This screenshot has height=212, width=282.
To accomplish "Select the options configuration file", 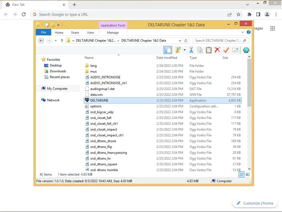I will coord(163,106).
